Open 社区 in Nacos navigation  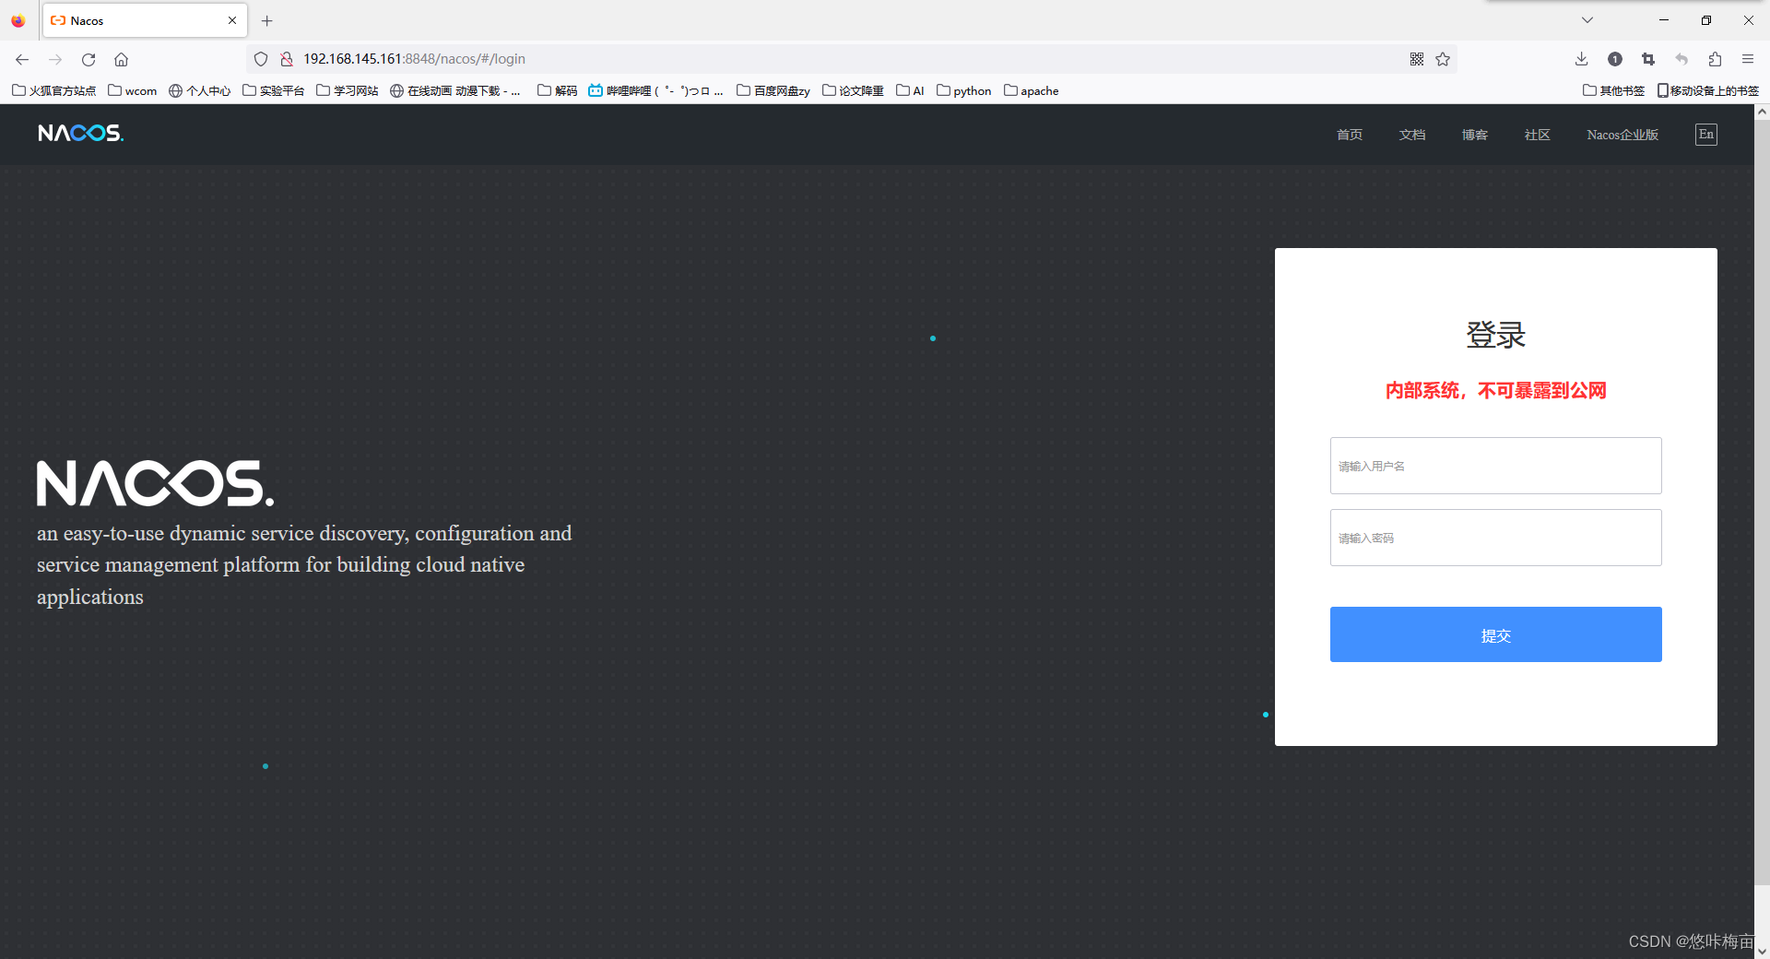pos(1538,135)
